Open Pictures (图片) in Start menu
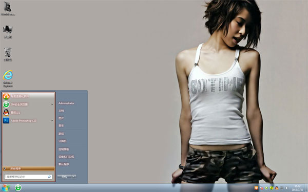308x192 pixels. 61,118
